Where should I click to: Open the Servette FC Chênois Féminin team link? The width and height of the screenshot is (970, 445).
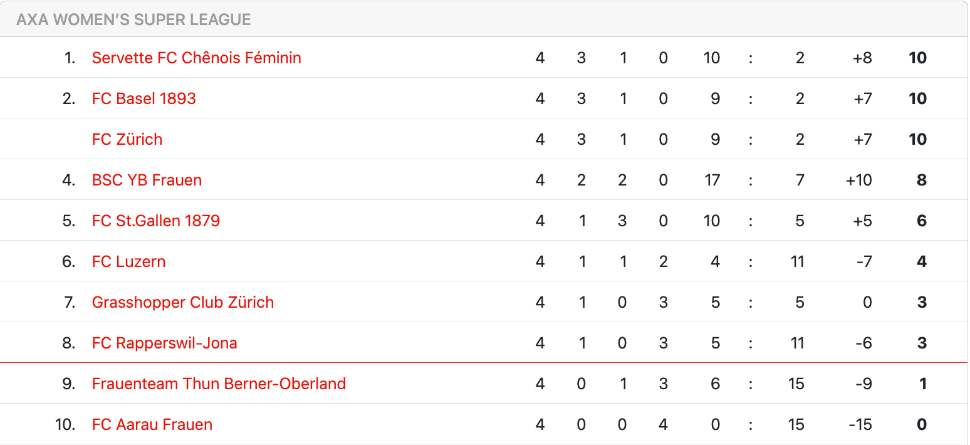coord(196,58)
